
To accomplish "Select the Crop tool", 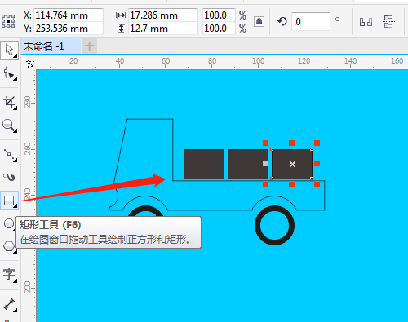I will tap(9, 102).
